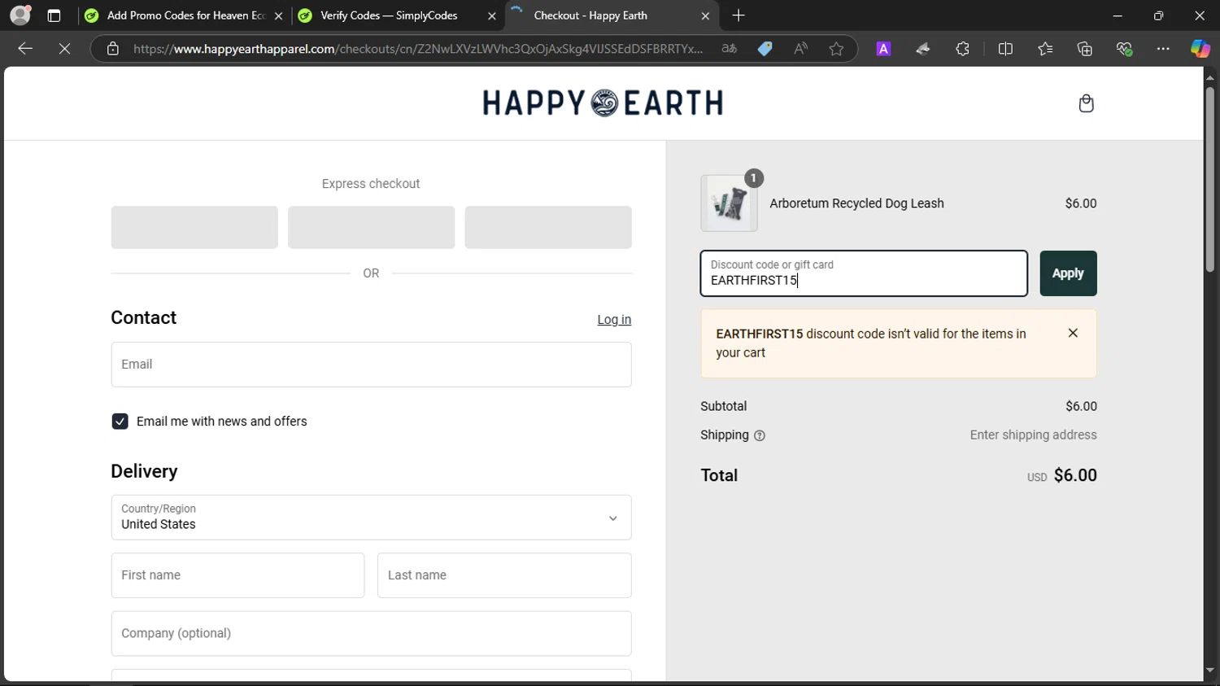Uncheck Email me with news and offers
The image size is (1220, 686).
pyautogui.click(x=120, y=422)
